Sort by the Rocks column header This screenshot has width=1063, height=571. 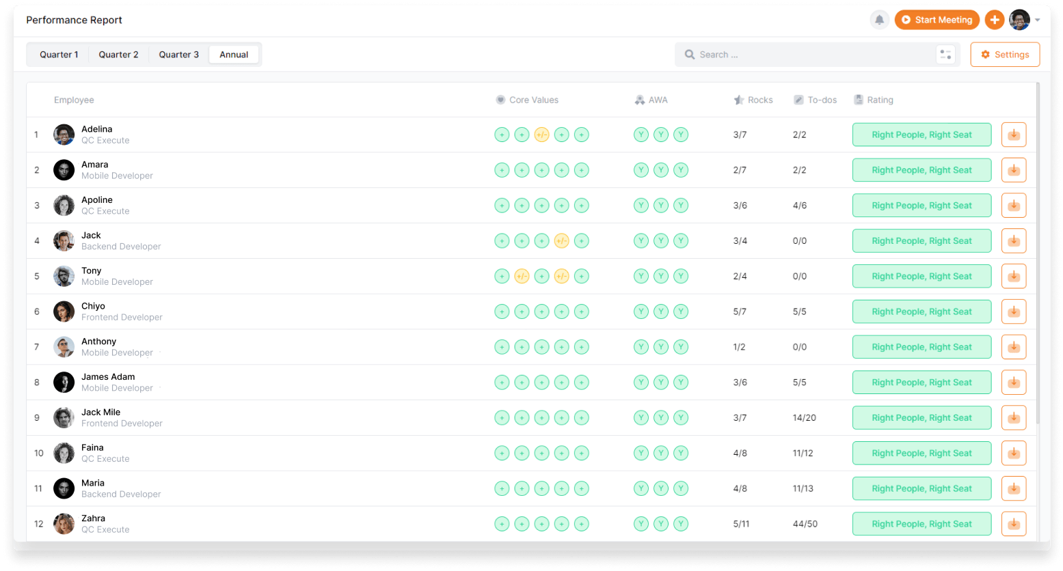(753, 100)
